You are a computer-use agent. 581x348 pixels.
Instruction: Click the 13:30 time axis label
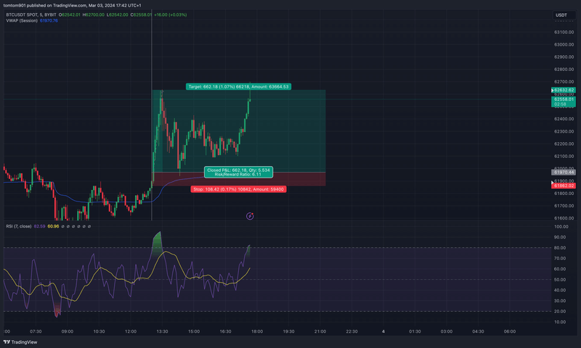tap(162, 331)
